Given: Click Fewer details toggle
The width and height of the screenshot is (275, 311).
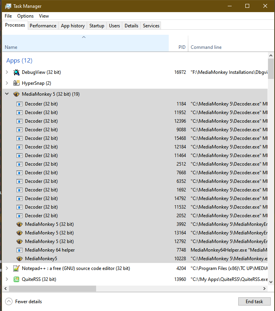Looking at the screenshot, I should coord(24,302).
